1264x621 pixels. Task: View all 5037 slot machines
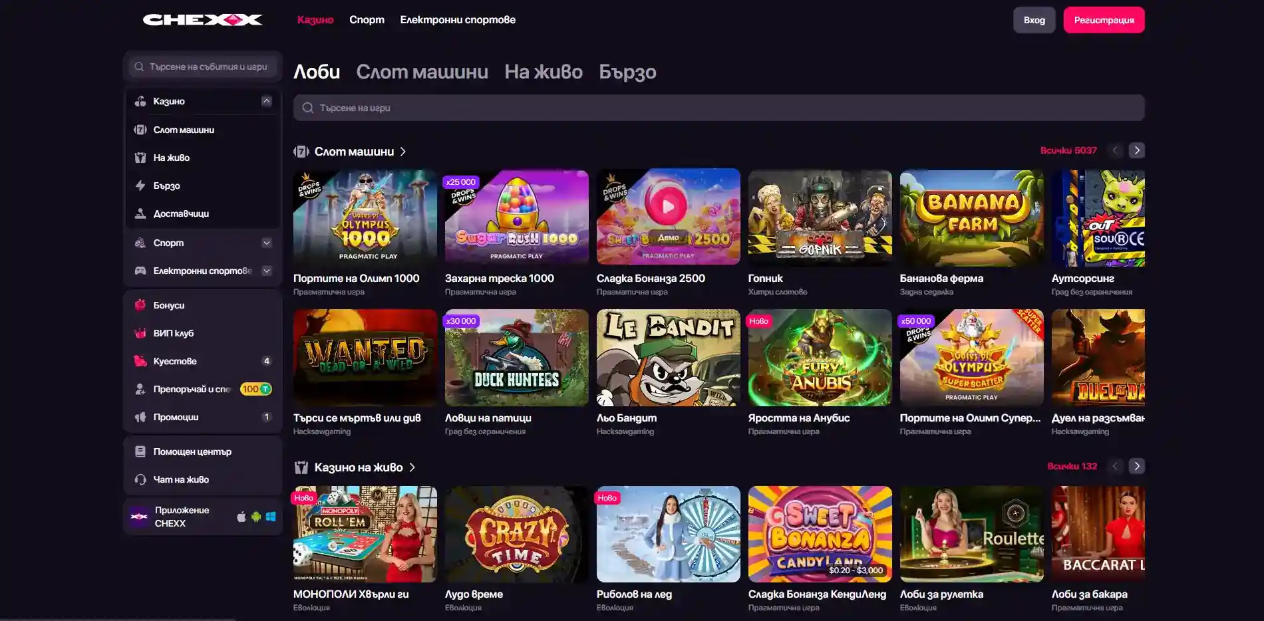coord(1068,150)
